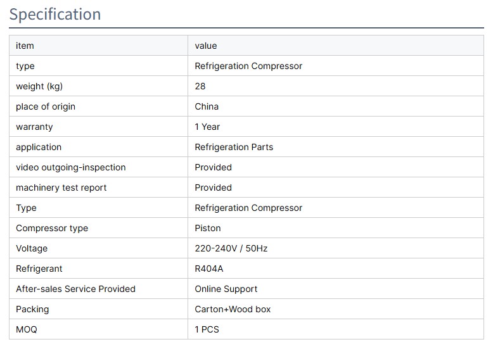Click the '1 PCS' MOQ value
Image resolution: width=493 pixels, height=349 pixels.
pyautogui.click(x=207, y=329)
